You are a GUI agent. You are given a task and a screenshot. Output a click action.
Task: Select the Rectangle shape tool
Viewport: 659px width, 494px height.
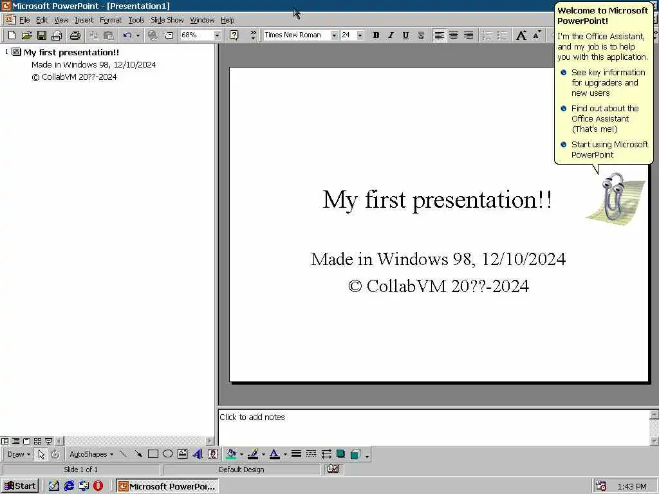(153, 453)
